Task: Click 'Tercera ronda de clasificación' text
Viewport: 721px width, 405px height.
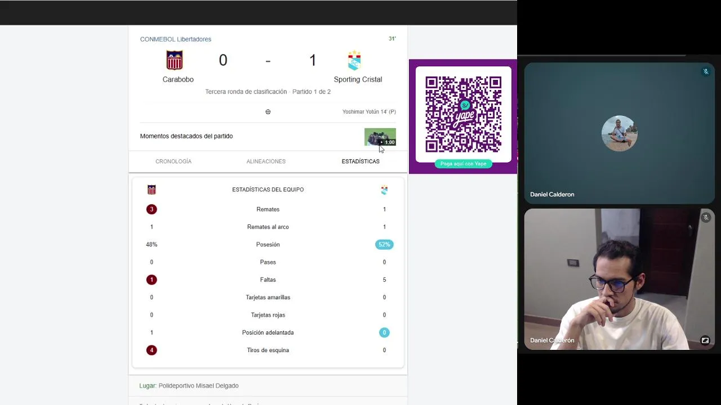Action: pos(246,92)
